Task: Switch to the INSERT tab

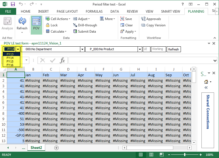Action: (43, 12)
